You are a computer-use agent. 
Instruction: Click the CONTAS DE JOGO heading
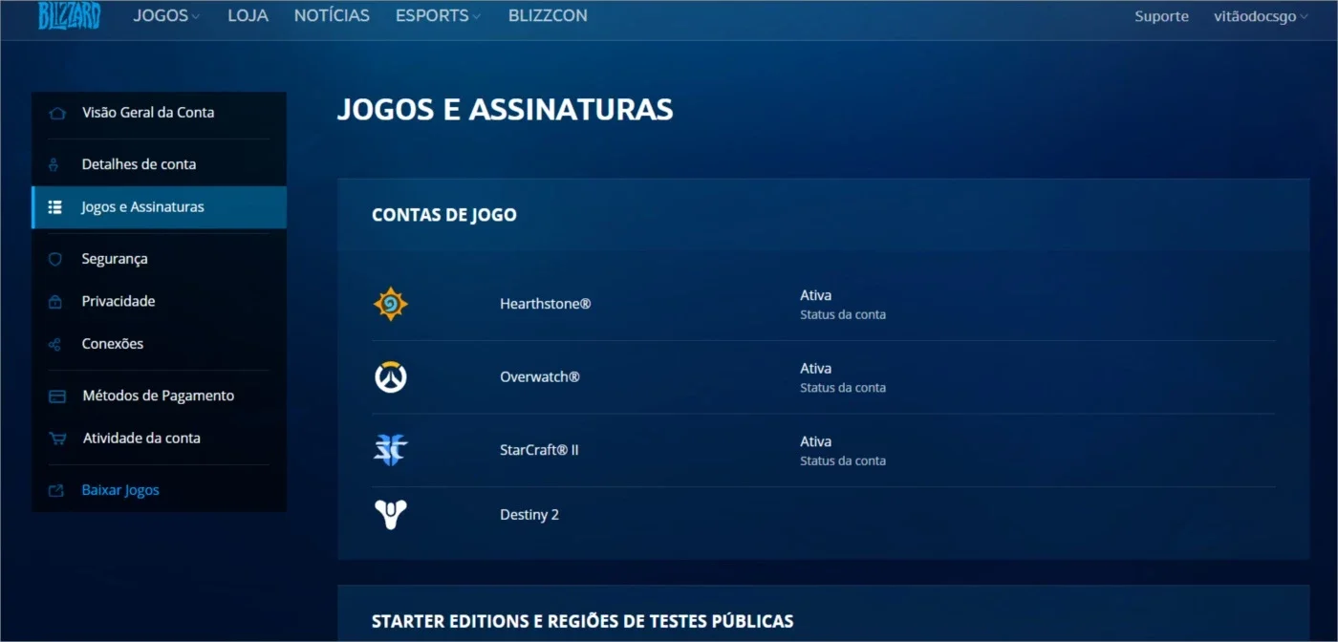pos(444,215)
